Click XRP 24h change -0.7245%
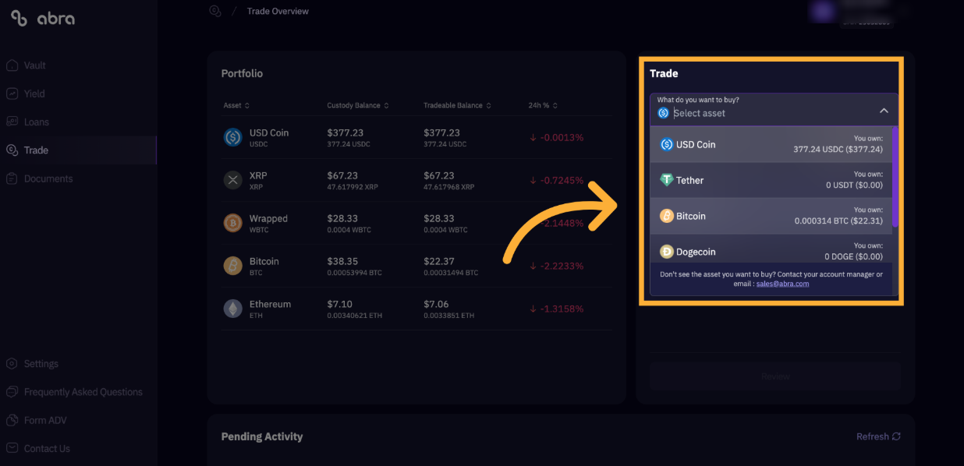The width and height of the screenshot is (964, 466). [x=556, y=180]
